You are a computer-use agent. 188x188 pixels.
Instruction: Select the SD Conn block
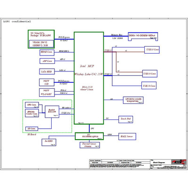click(31, 129)
